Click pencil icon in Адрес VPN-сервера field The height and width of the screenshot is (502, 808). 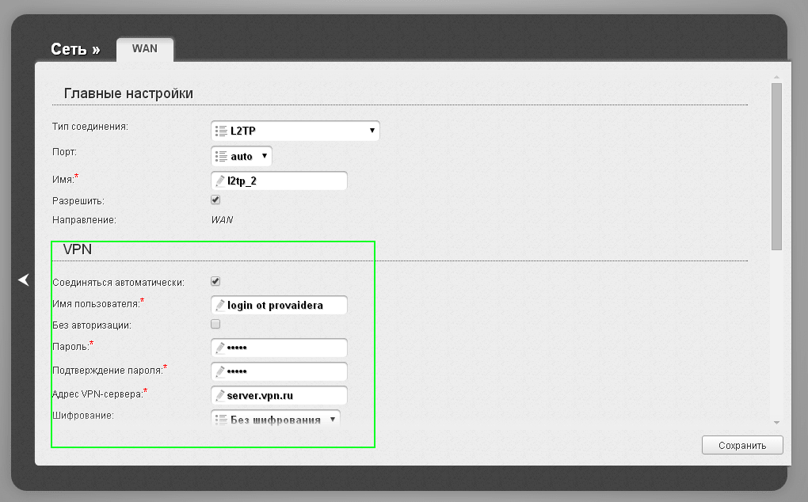[220, 395]
